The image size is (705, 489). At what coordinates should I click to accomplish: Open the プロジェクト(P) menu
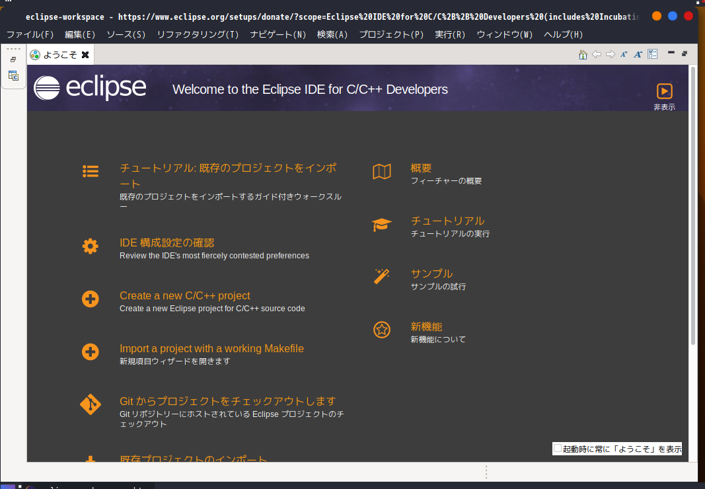tap(391, 34)
